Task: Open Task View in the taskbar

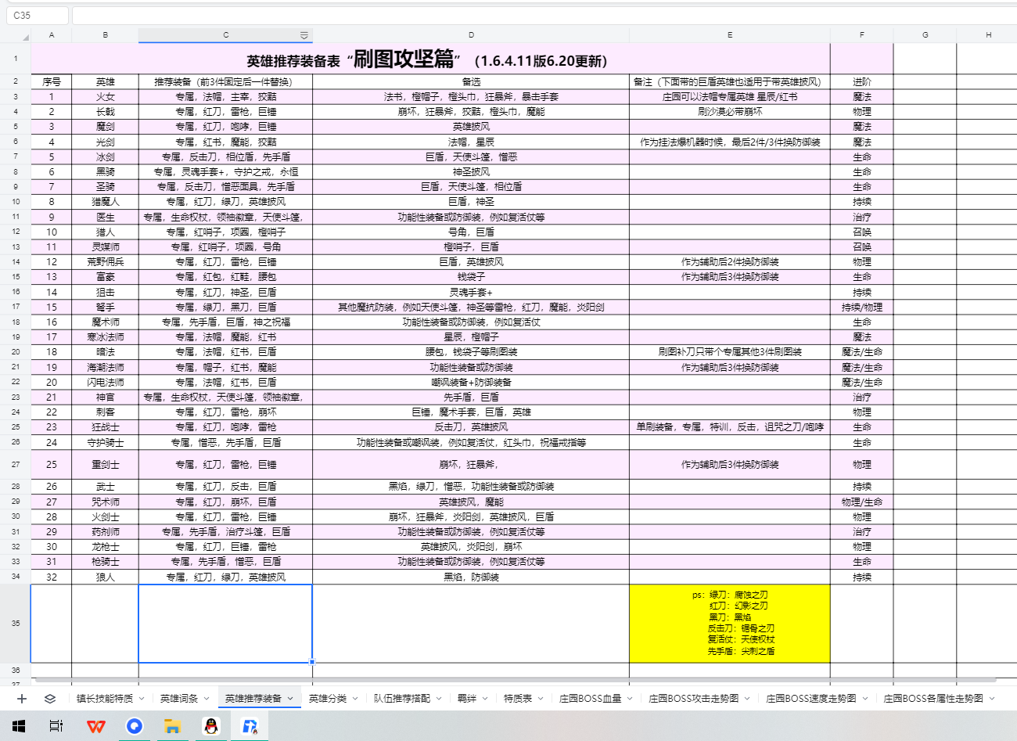Action: (x=56, y=726)
